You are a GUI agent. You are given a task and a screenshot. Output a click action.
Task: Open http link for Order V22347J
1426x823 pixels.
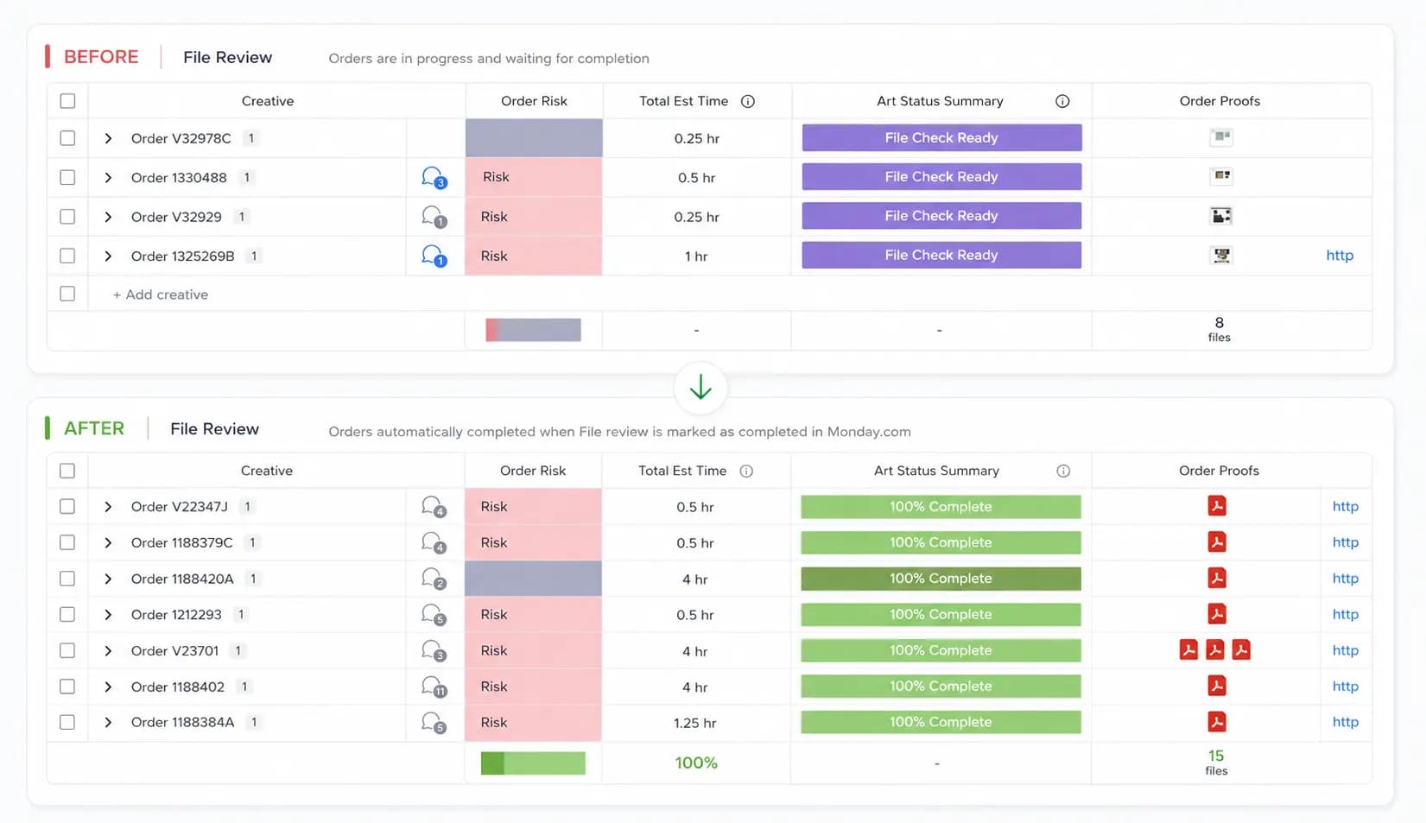point(1345,506)
